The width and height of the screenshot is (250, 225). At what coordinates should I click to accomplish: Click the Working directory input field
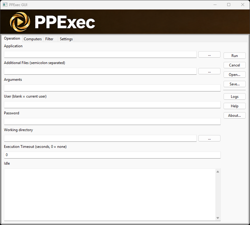(100, 138)
